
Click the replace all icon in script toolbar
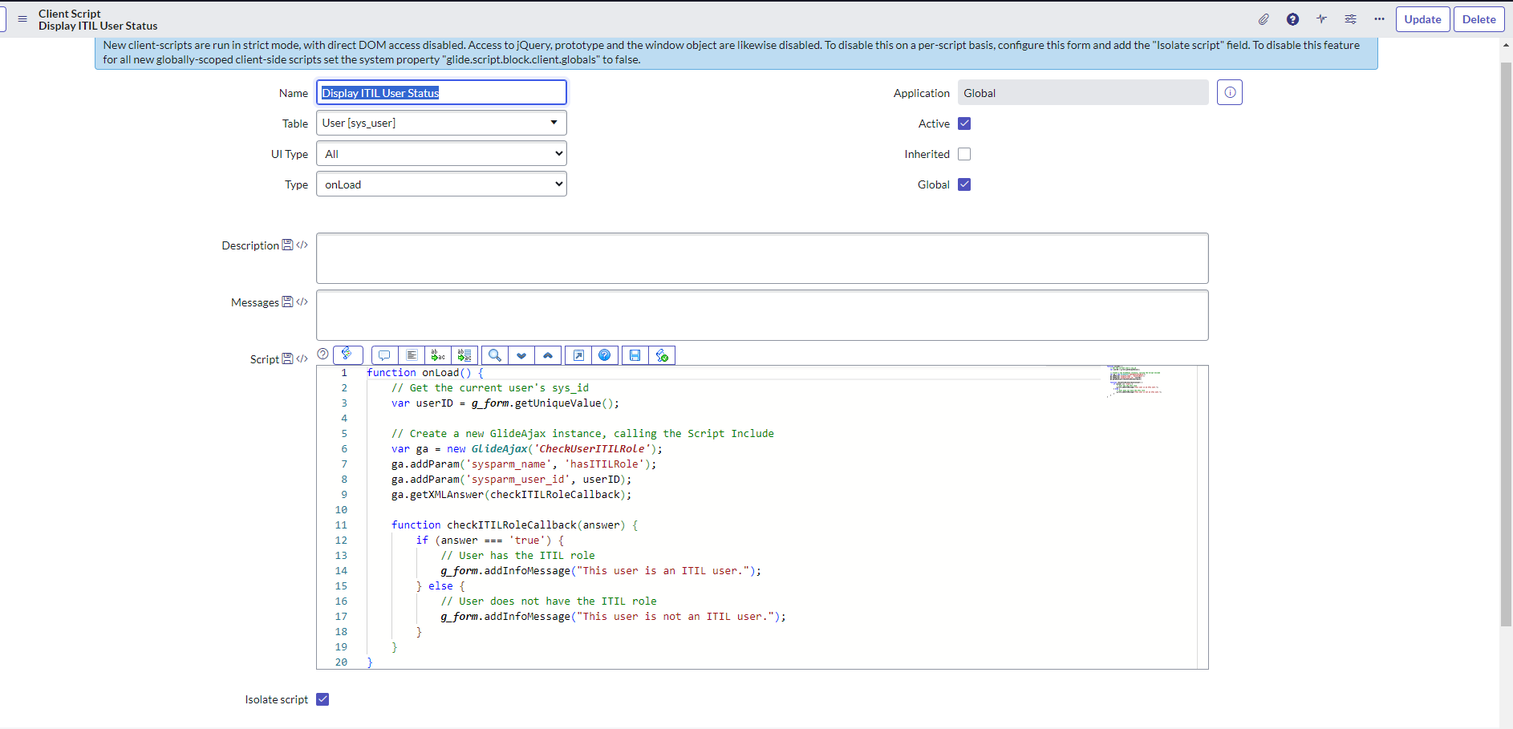coord(464,355)
